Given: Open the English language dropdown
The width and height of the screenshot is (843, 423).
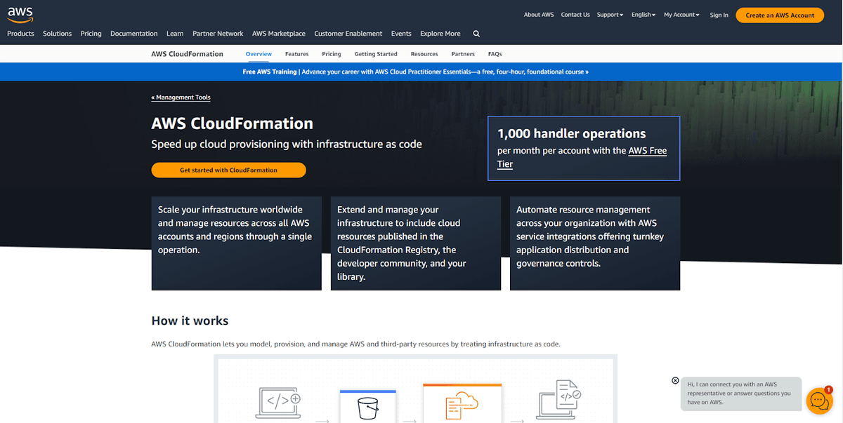Looking at the screenshot, I should click(643, 15).
